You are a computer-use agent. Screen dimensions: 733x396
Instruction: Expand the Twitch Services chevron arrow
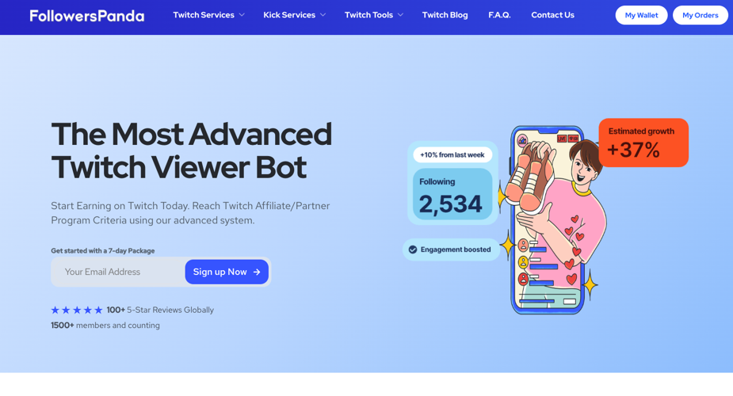click(242, 15)
